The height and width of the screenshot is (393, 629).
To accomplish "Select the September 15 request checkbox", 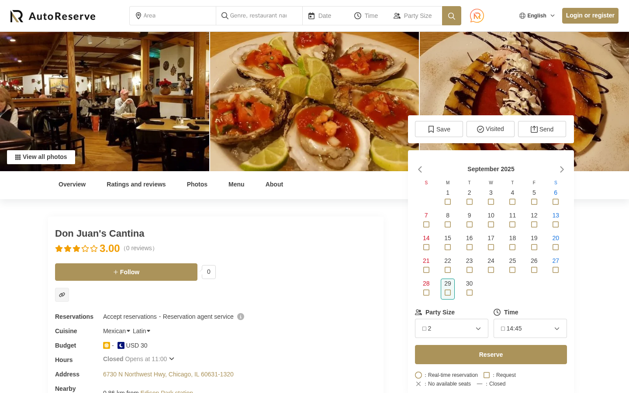I will (448, 247).
